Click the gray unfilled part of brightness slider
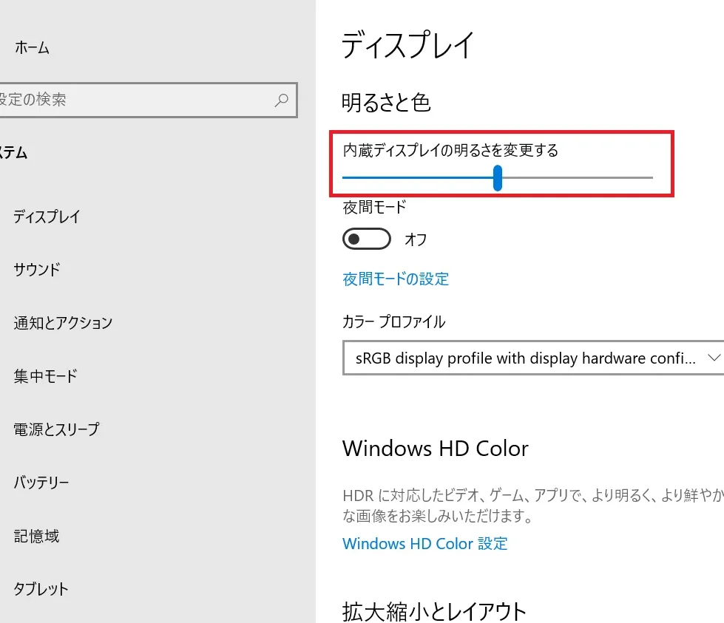 click(x=577, y=177)
